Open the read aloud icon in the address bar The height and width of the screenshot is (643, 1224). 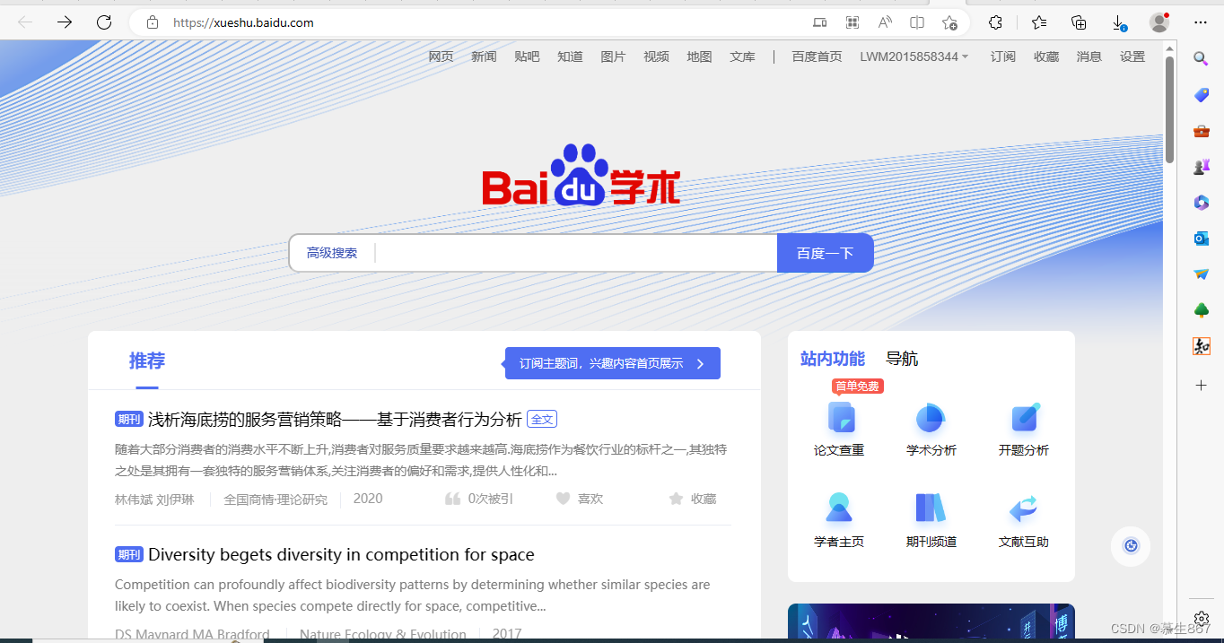pyautogui.click(x=885, y=22)
